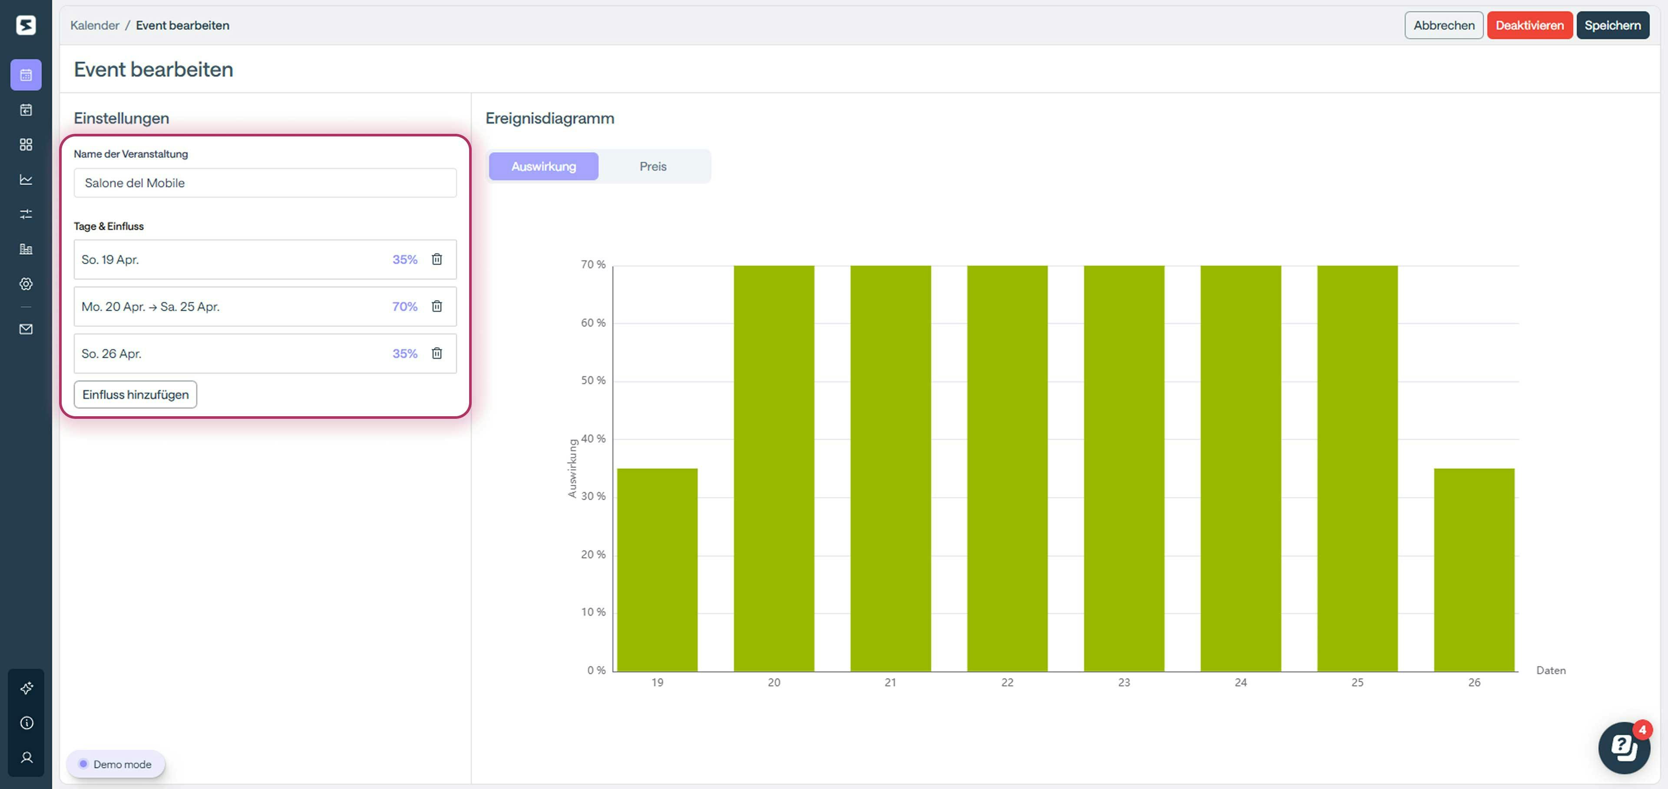Image resolution: width=1668 pixels, height=789 pixels.
Task: Open the calendar icon in sidebar
Action: pyautogui.click(x=26, y=75)
